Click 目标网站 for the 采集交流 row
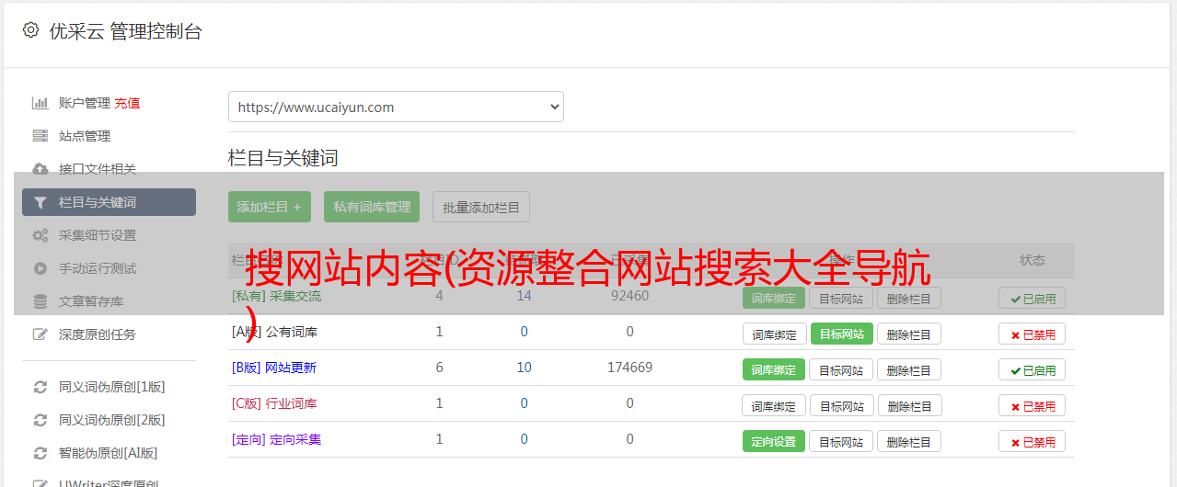 coord(841,298)
